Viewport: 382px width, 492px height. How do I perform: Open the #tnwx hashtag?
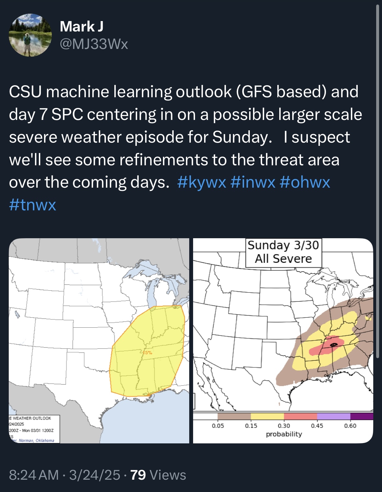33,205
